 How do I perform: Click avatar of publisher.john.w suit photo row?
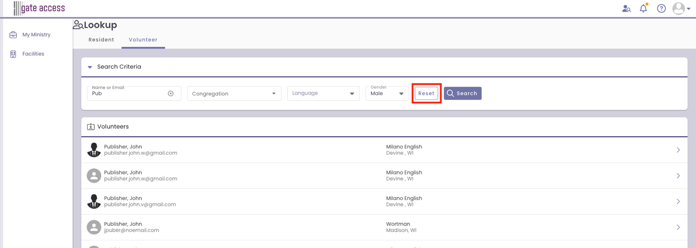tap(94, 150)
